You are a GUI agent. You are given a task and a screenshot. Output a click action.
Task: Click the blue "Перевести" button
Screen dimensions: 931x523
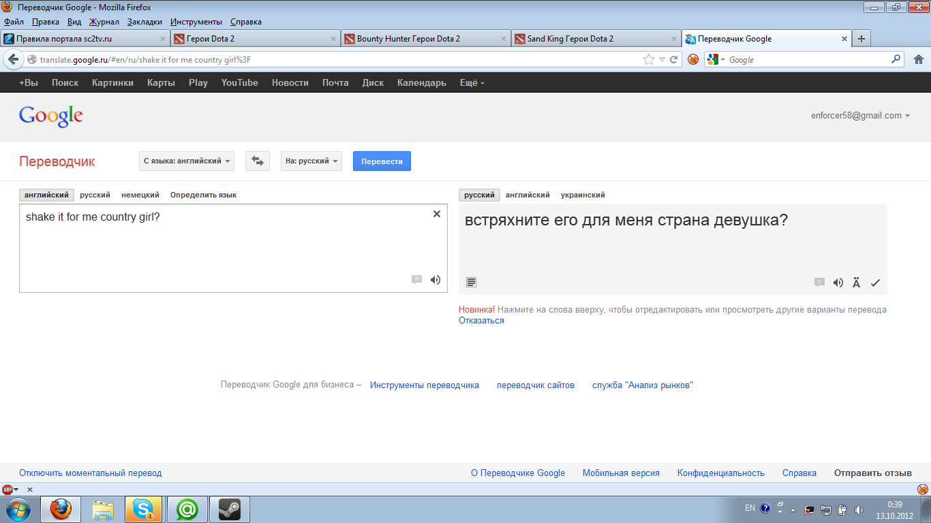point(382,161)
